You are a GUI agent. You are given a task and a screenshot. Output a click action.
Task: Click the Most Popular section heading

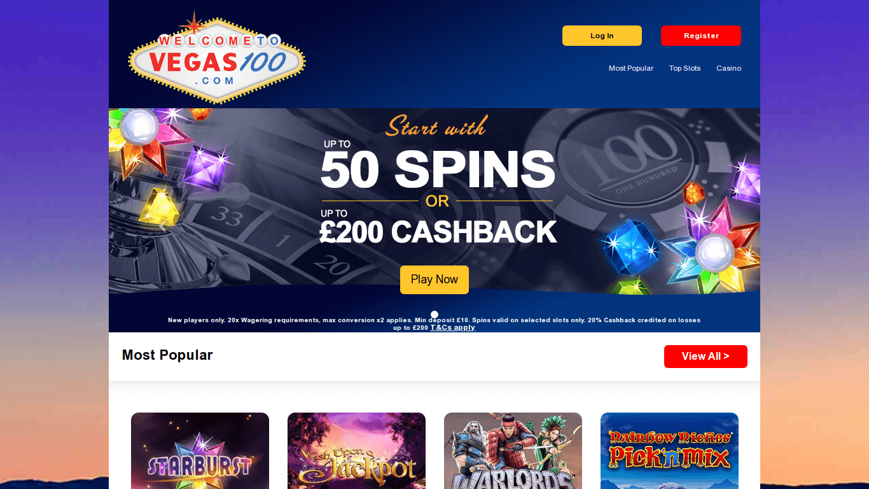coord(167,355)
